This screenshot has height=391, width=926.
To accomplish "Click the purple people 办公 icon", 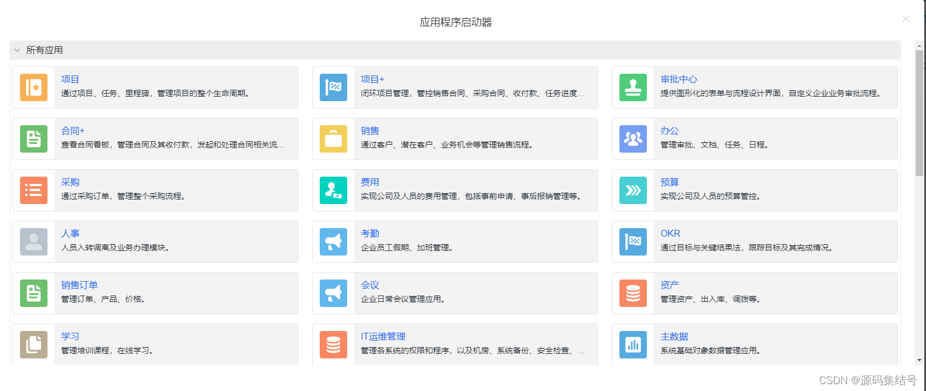I will tap(633, 139).
